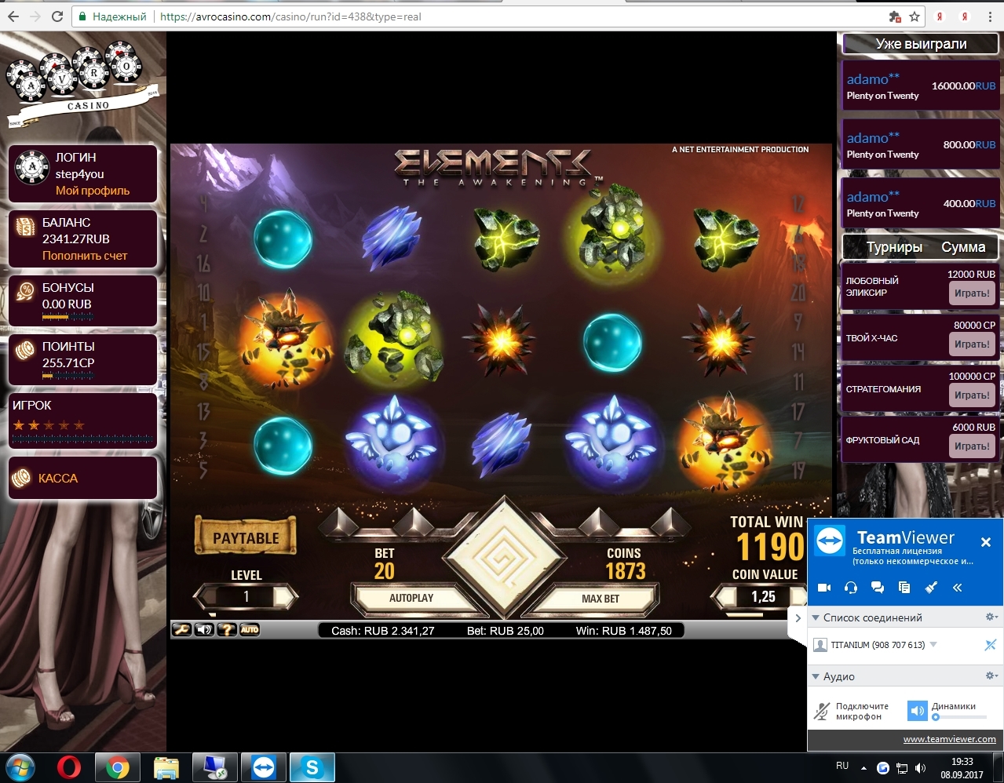
Task: Toggle the crossed-out microphone in TeamViewer
Action: pos(822,711)
